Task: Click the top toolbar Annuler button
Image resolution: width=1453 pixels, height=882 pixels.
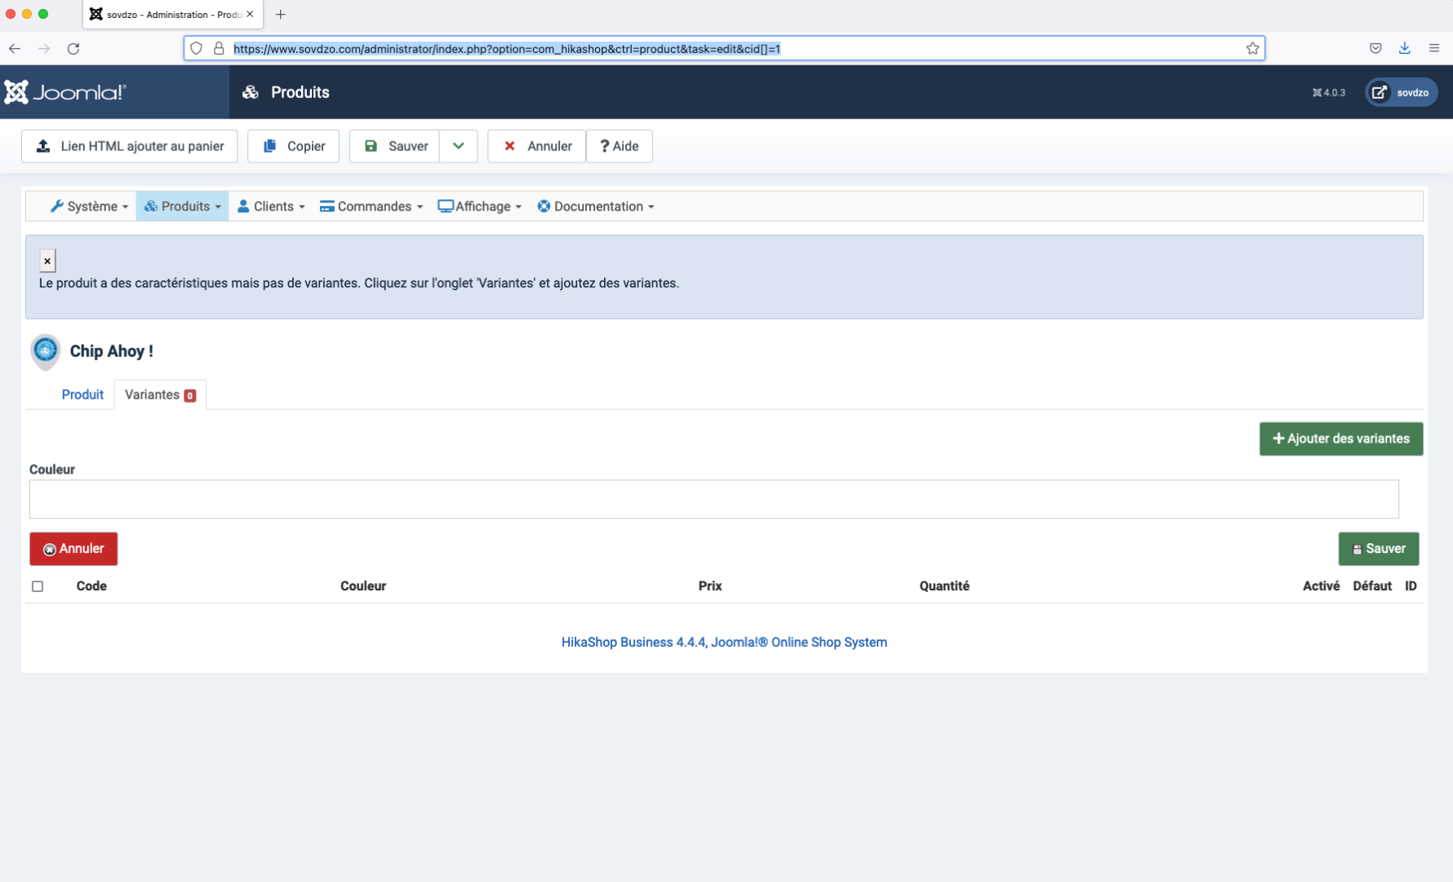Action: [x=537, y=146]
